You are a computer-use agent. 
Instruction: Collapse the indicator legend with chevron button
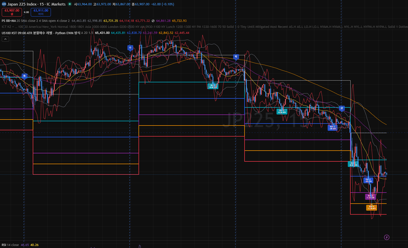pos(5,39)
